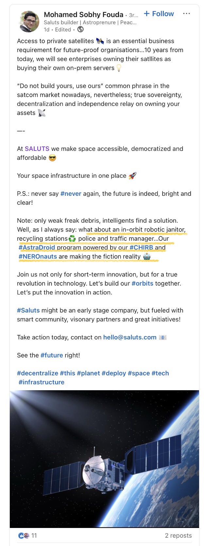Click the #space hashtag
Image resolution: width=204 pixels, height=546 pixels.
tap(139, 373)
